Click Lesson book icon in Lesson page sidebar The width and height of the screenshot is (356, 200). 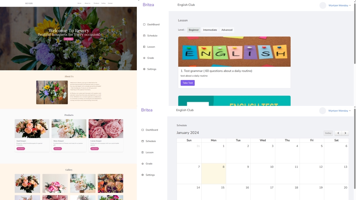[x=144, y=47]
